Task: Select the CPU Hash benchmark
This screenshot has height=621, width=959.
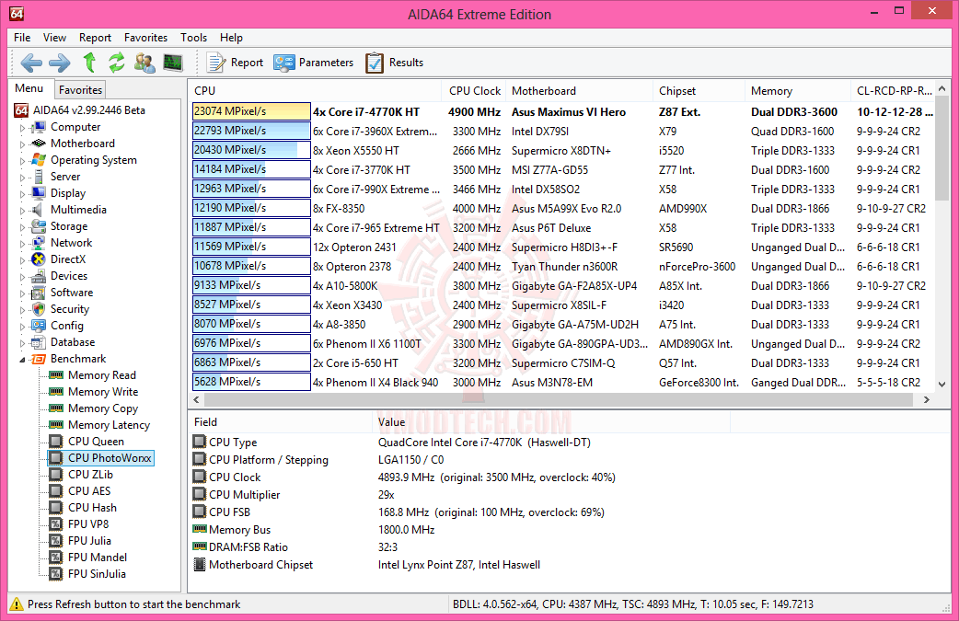Action: pos(92,507)
